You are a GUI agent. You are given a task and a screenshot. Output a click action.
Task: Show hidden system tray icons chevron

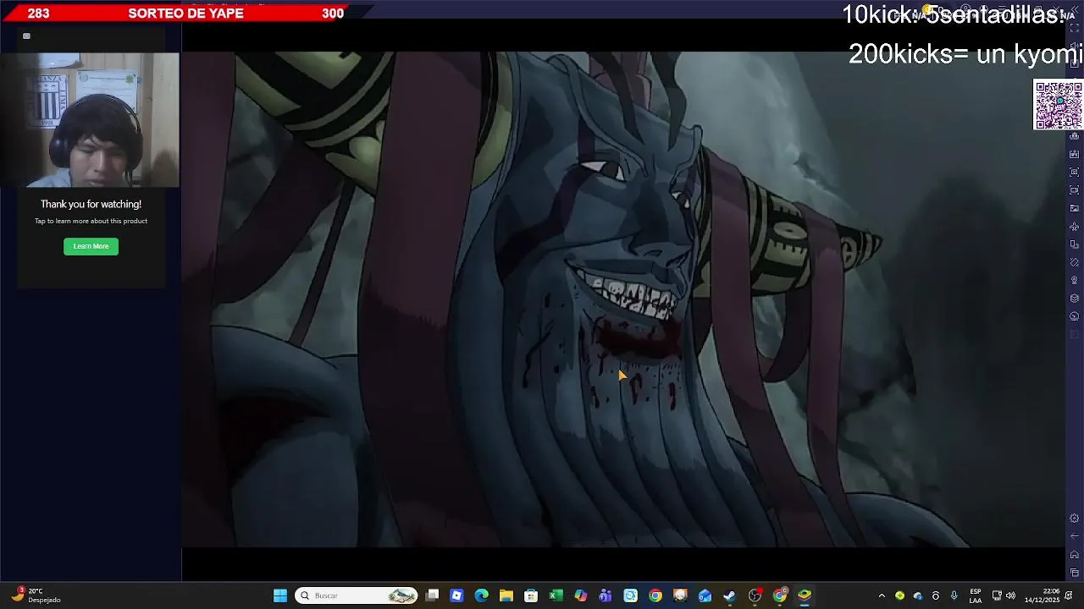881,595
